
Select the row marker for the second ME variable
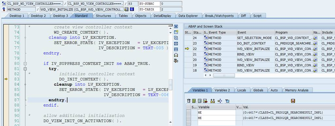tap(188, 118)
